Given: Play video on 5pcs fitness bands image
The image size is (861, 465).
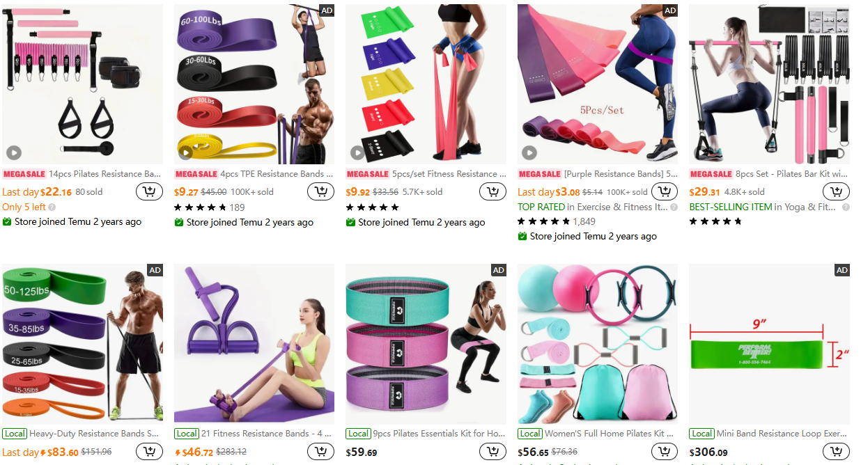Looking at the screenshot, I should 357,153.
